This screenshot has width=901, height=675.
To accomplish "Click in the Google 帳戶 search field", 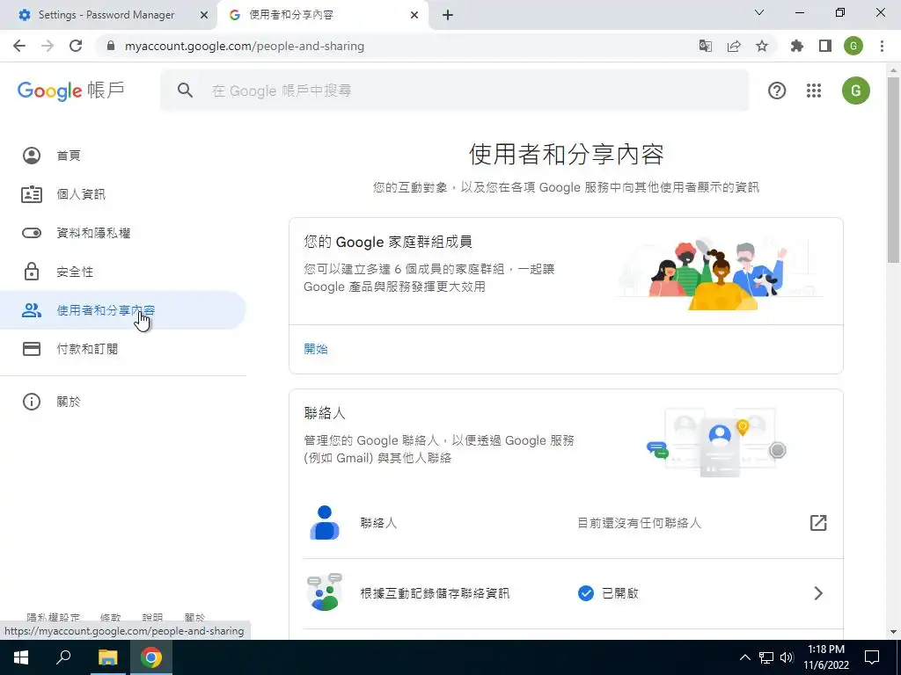I will click(x=454, y=91).
